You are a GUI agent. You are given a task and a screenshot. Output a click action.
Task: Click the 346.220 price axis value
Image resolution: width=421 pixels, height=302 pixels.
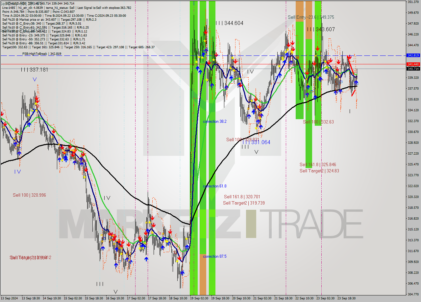[413, 34]
